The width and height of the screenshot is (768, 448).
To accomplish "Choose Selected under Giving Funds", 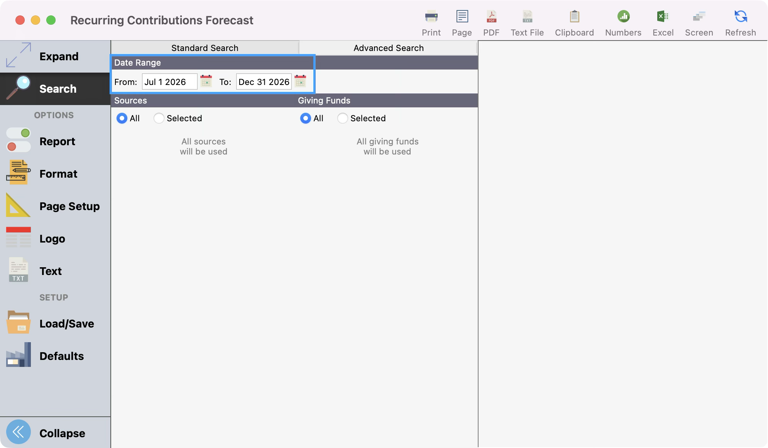I will click(x=343, y=118).
